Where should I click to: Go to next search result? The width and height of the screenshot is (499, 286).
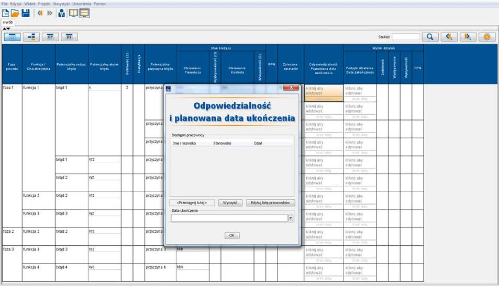point(468,37)
